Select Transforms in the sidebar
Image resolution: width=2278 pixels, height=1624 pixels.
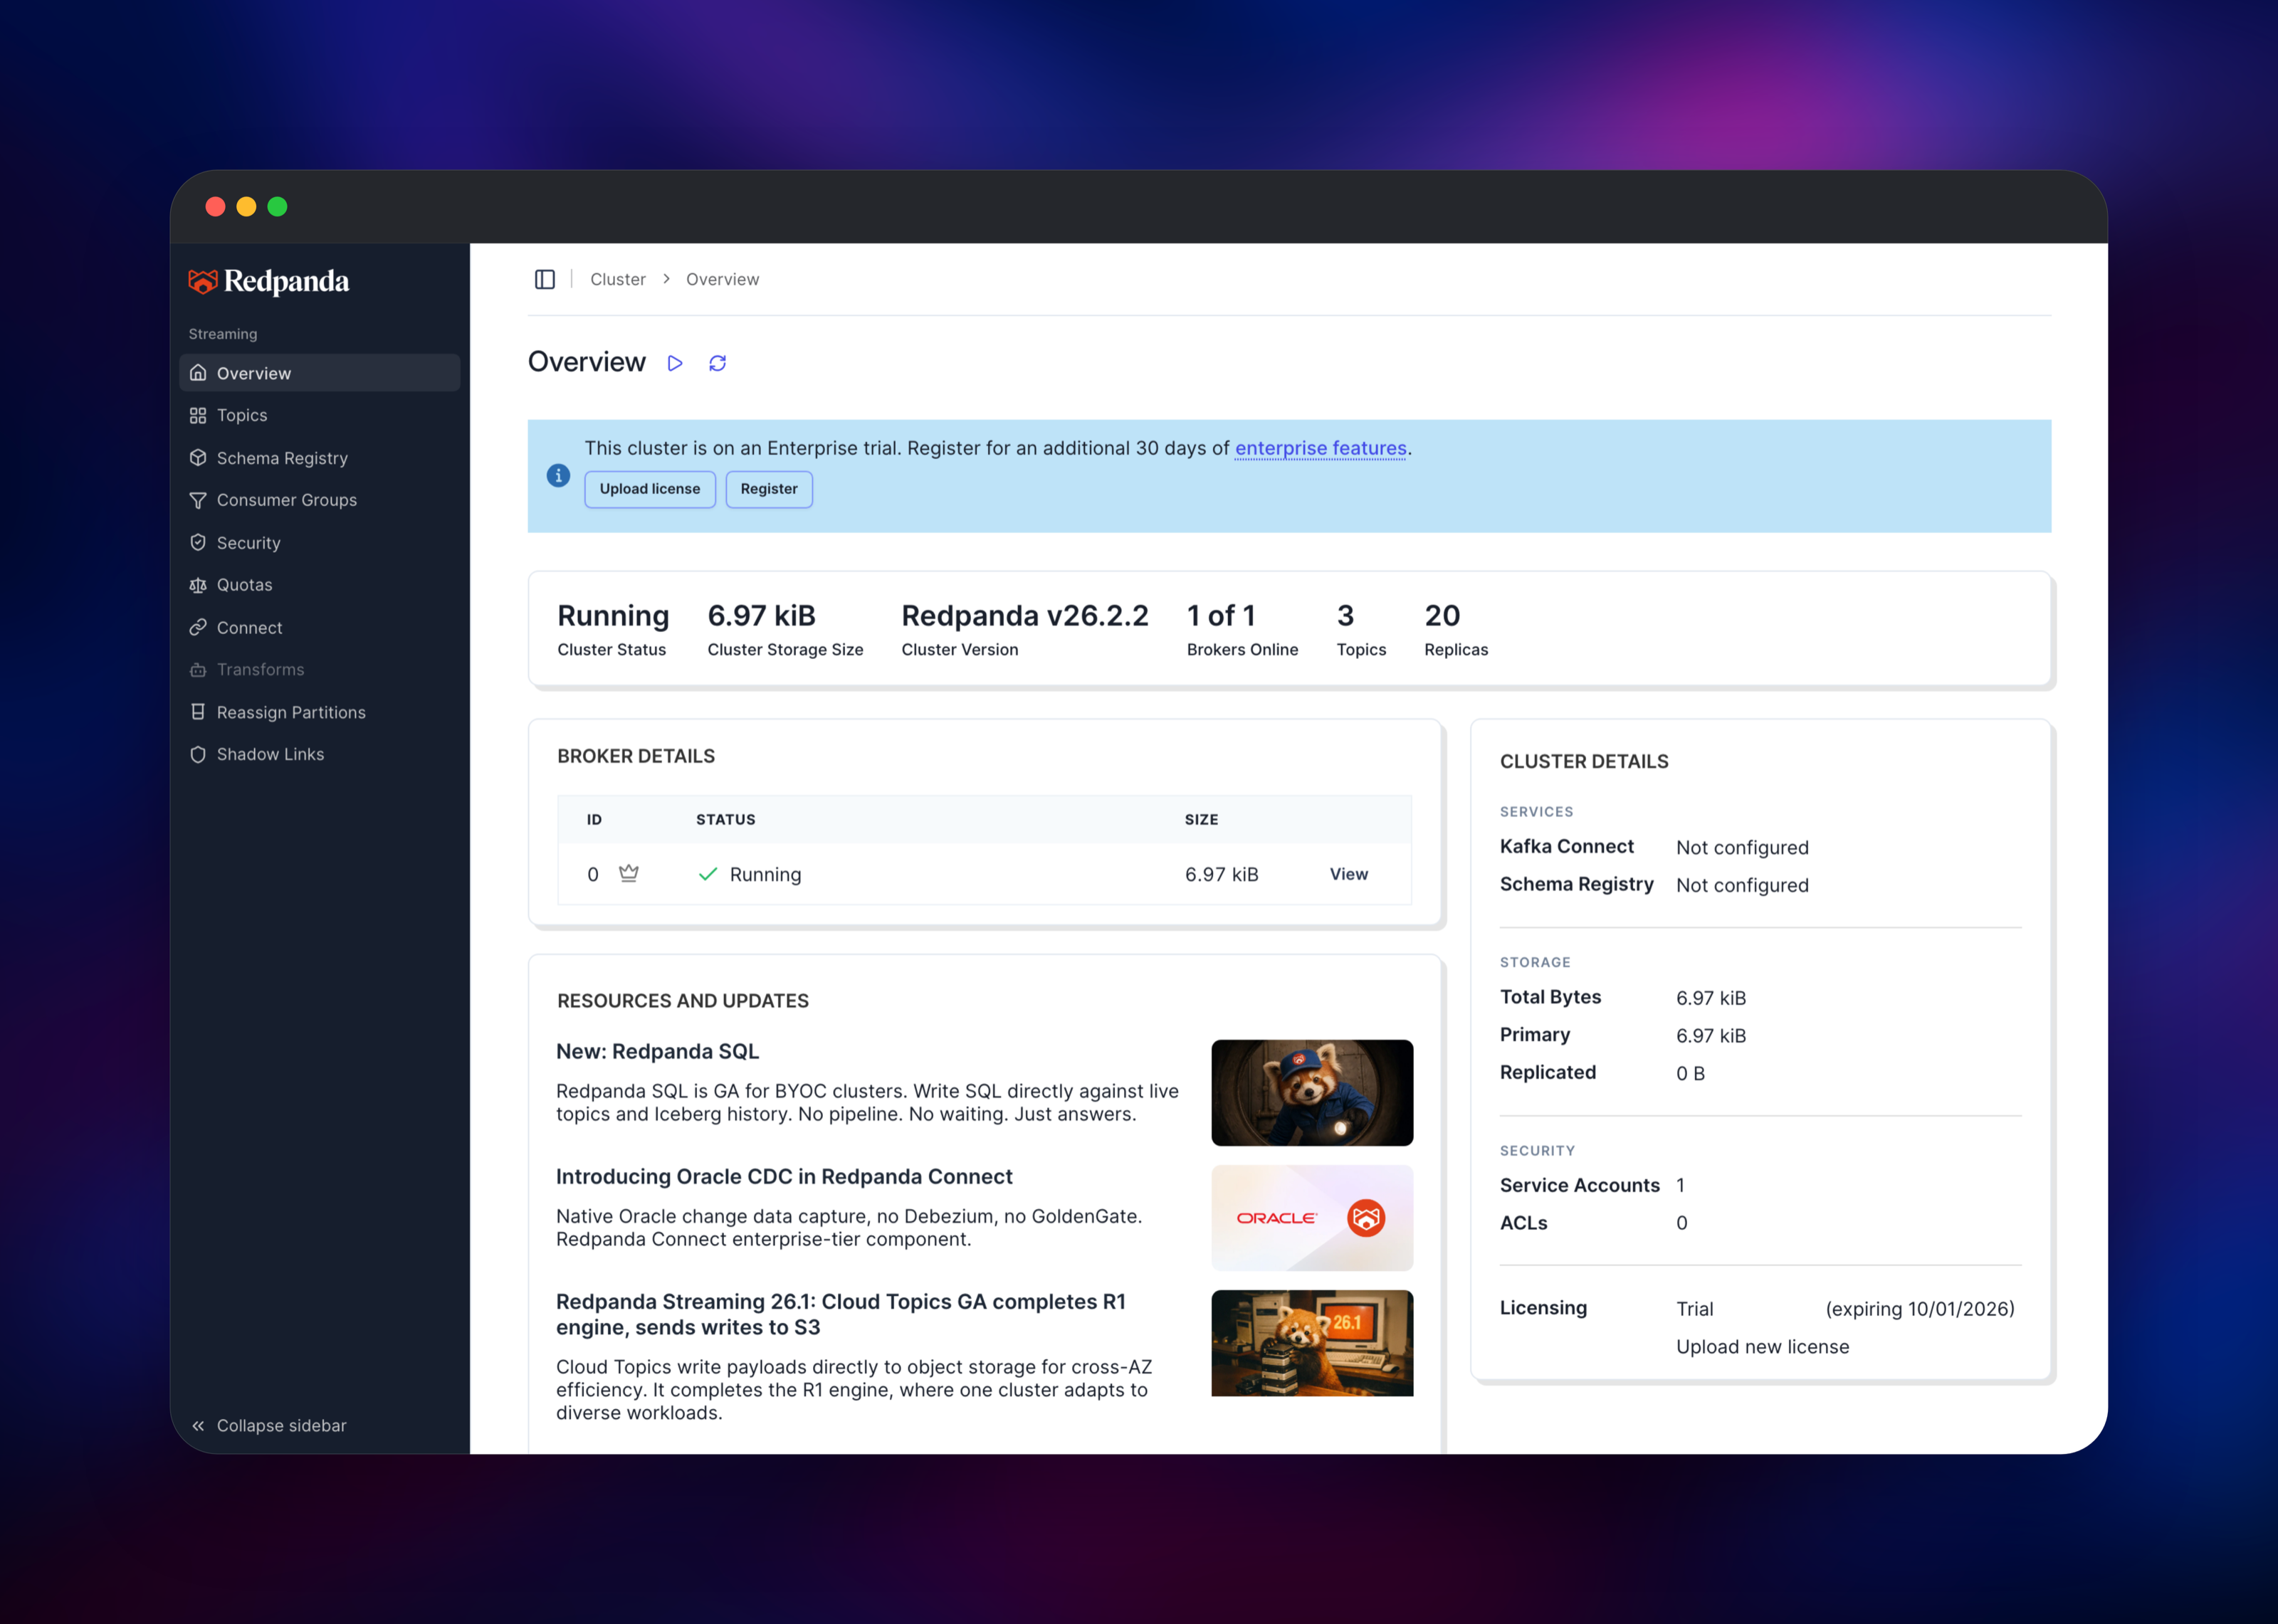coord(320,670)
